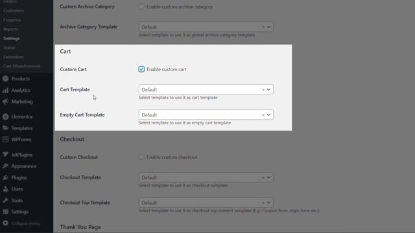Click the Marketing megaphone icon
The height and width of the screenshot is (233, 415).
6,102
